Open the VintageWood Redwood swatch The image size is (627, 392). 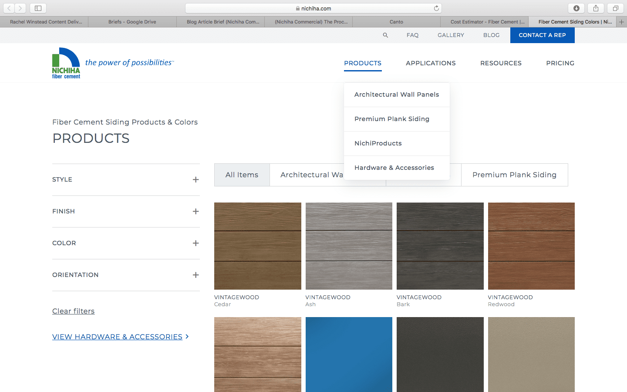531,246
